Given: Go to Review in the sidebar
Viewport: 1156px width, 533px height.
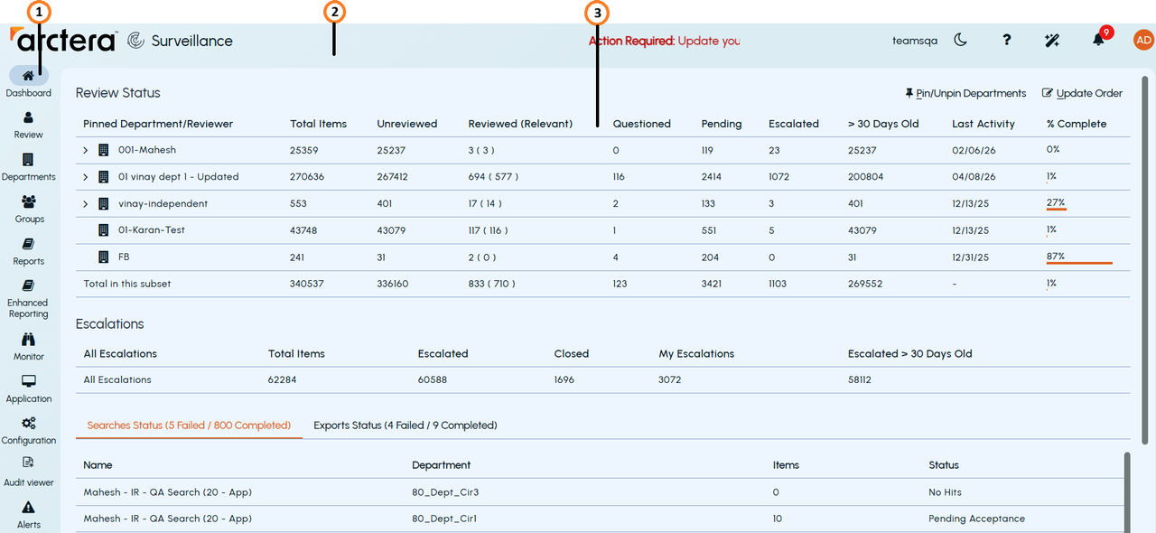Looking at the screenshot, I should tap(28, 125).
